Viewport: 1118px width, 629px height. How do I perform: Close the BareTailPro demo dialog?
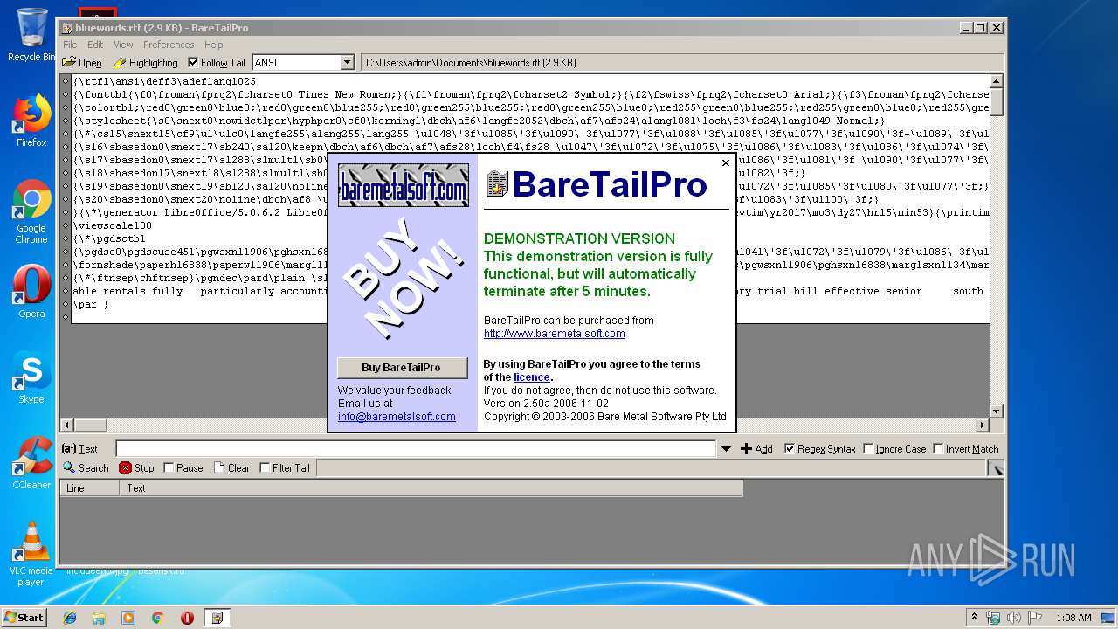tap(725, 163)
